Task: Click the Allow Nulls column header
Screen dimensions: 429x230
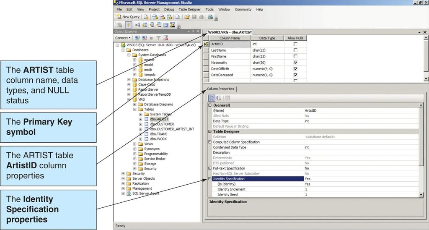Action: [295, 38]
